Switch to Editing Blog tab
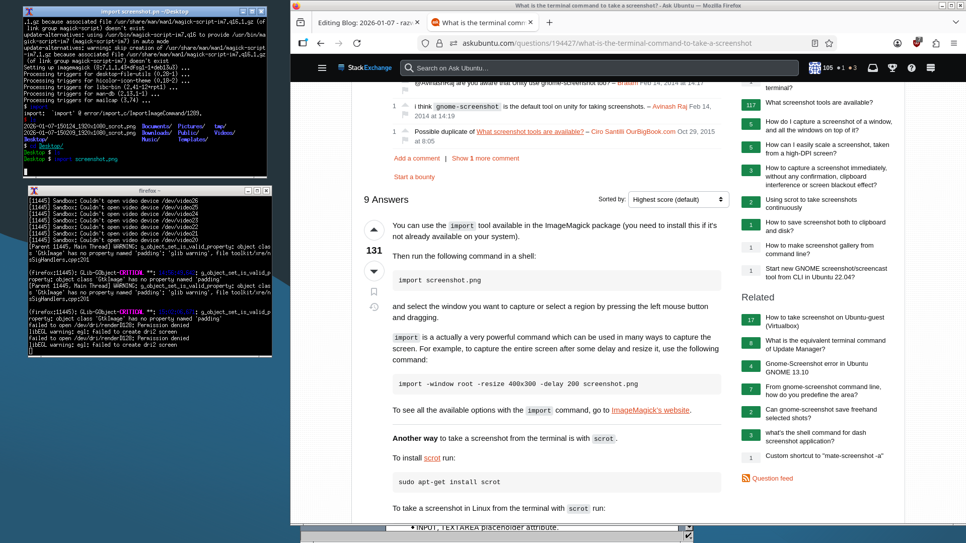 point(365,23)
